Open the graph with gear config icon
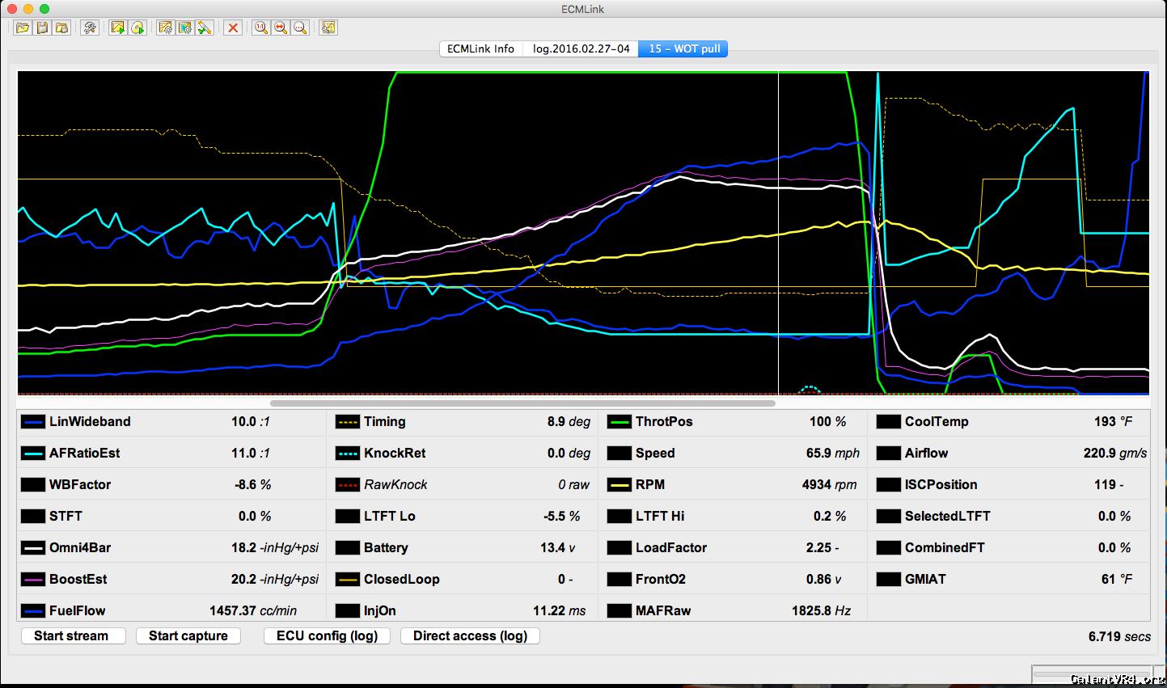The image size is (1167, 688). point(165,27)
